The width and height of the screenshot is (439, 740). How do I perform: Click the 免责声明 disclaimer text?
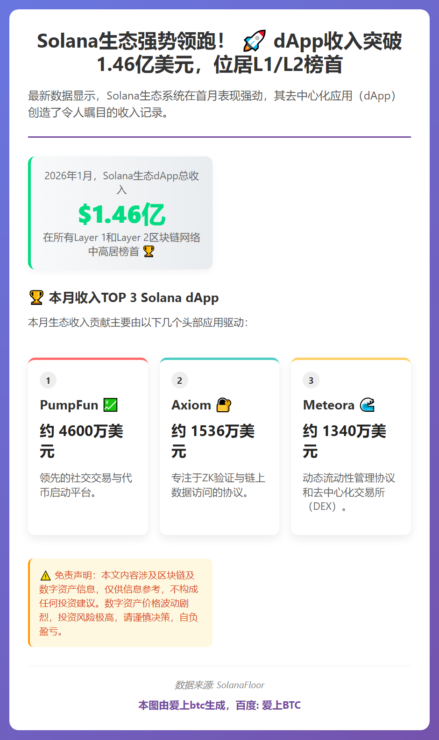[119, 603]
